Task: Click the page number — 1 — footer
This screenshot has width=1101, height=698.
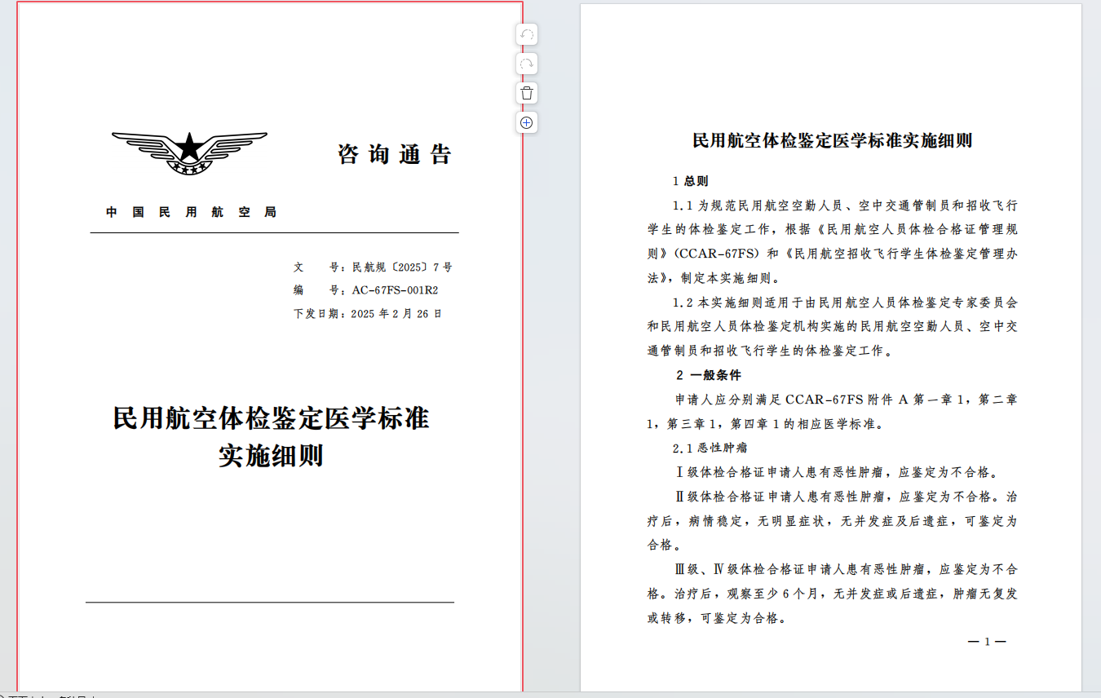Action: (x=986, y=642)
